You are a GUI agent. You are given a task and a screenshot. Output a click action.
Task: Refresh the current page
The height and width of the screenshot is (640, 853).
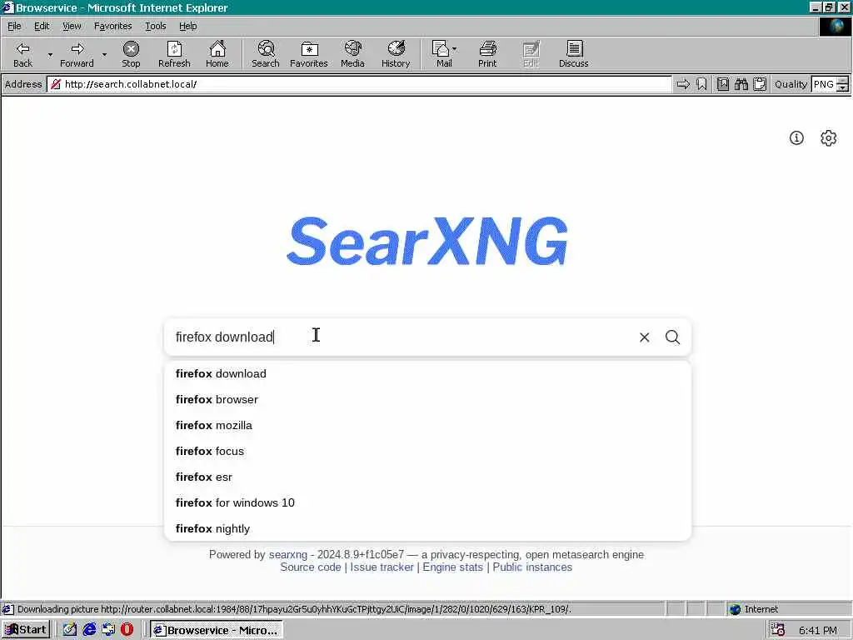click(174, 54)
